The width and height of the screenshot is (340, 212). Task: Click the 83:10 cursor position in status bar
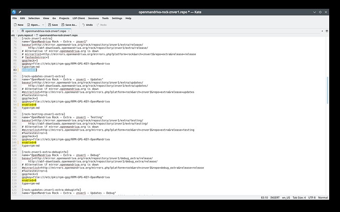[264, 198]
